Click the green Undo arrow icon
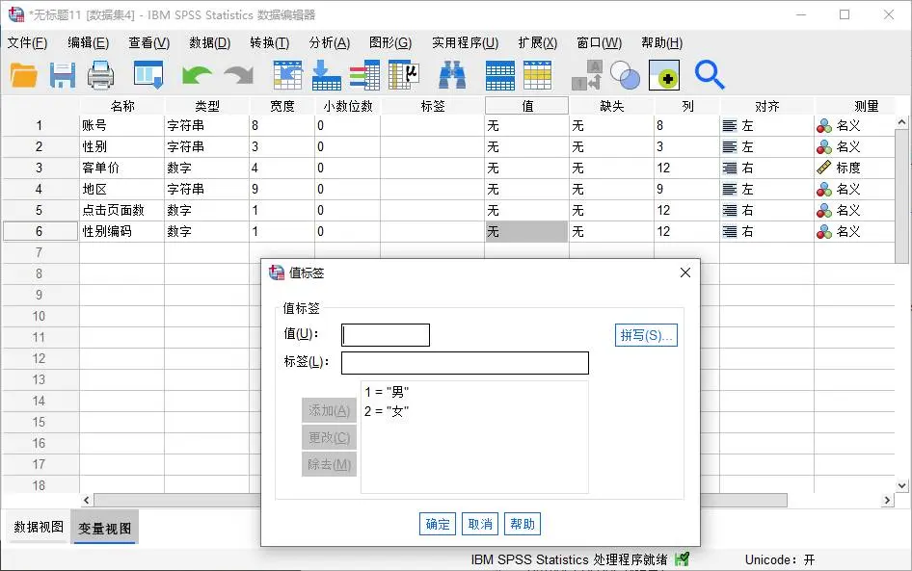912x571 pixels. click(x=197, y=75)
